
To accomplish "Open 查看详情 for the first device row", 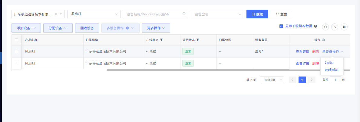I will pyautogui.click(x=302, y=52).
